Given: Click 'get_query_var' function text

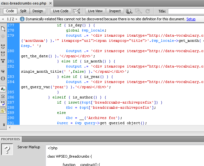Looking at the screenshot, I should (35, 87).
